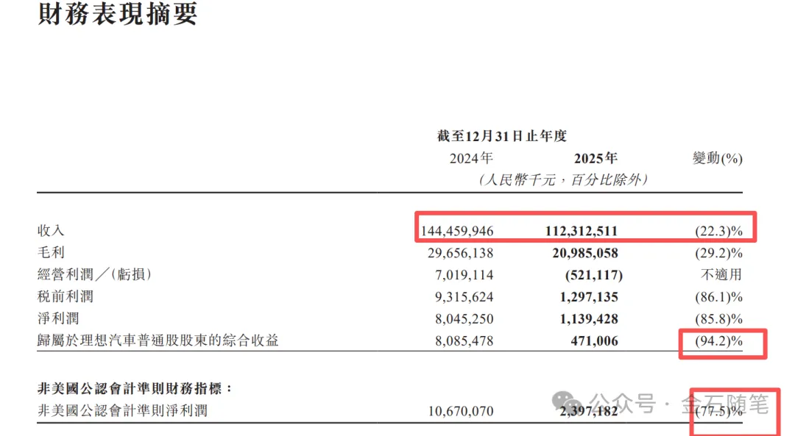Click the heading 財務表現摘要
795x436 pixels.
click(x=117, y=13)
